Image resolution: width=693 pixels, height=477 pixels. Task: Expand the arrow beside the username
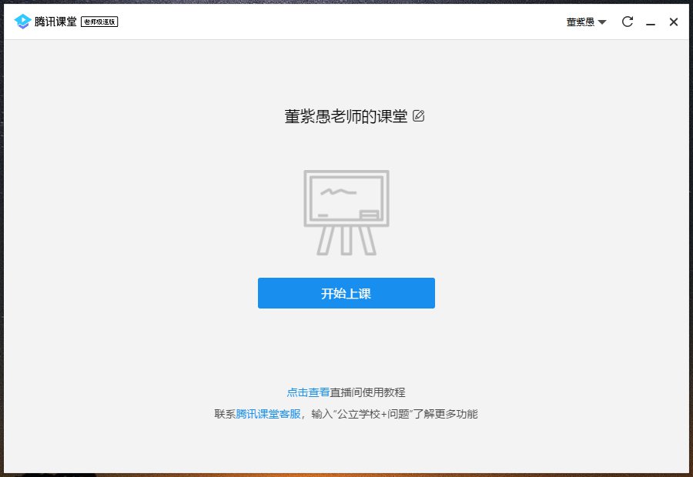[602, 22]
